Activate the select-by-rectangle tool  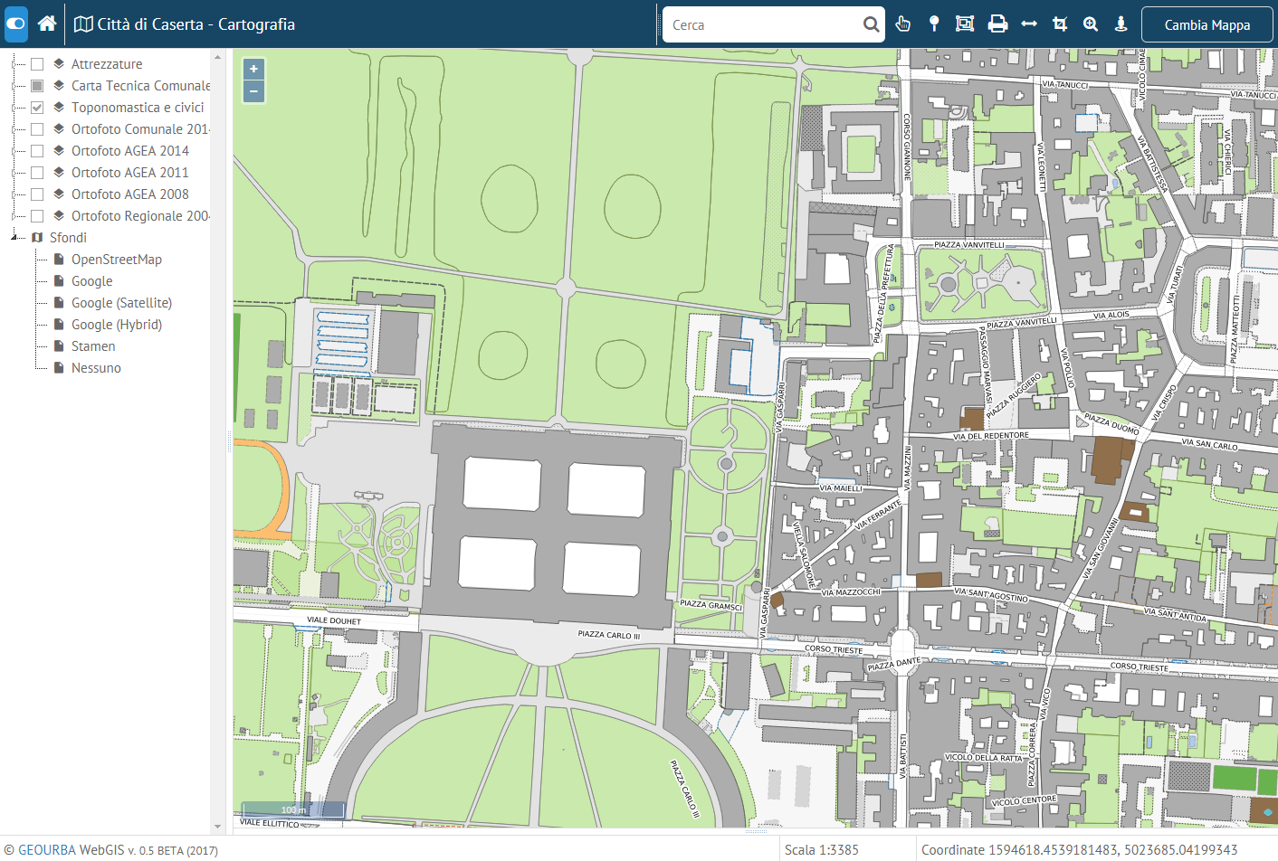[x=965, y=24]
